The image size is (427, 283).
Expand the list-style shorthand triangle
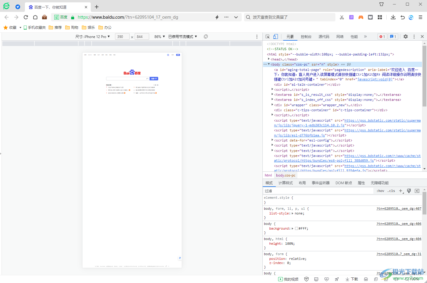293,213
